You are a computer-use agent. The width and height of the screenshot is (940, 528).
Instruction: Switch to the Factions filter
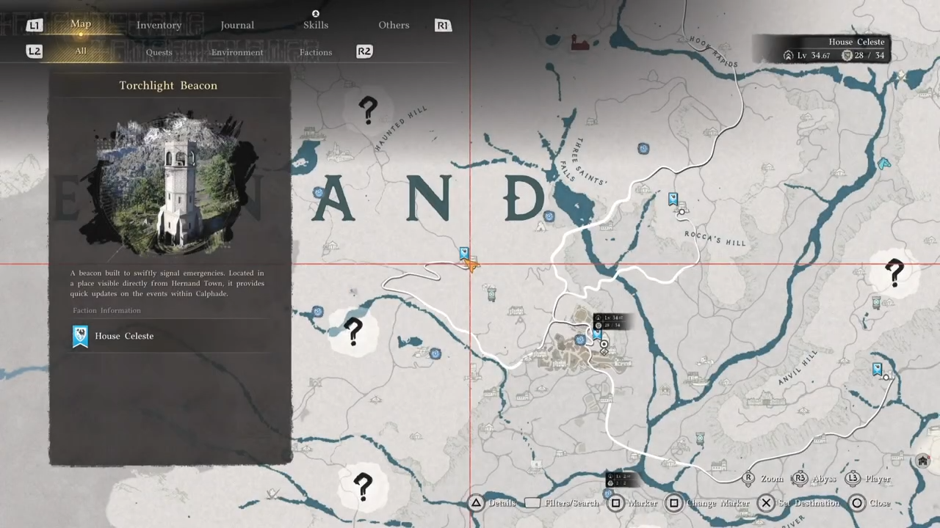(316, 52)
